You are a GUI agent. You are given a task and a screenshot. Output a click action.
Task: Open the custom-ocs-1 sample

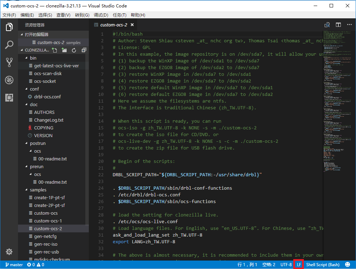click(48, 221)
